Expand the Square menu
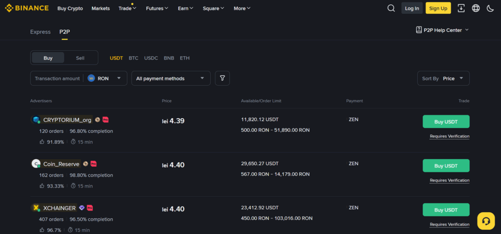 [213, 8]
